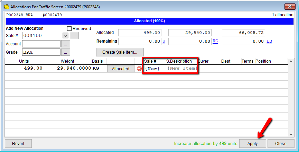Click the Allocated 29,940.00 field
The height and width of the screenshot is (152, 299).
point(190,33)
